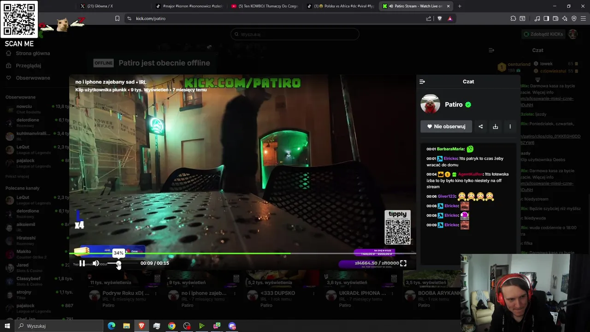
Task: Open a new browser tab
Action: point(460,6)
